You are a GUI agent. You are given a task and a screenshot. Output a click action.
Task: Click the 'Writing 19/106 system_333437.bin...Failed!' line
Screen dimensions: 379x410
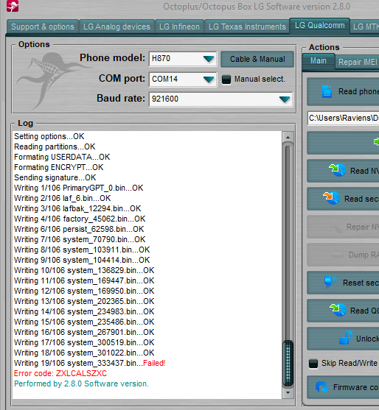89,363
